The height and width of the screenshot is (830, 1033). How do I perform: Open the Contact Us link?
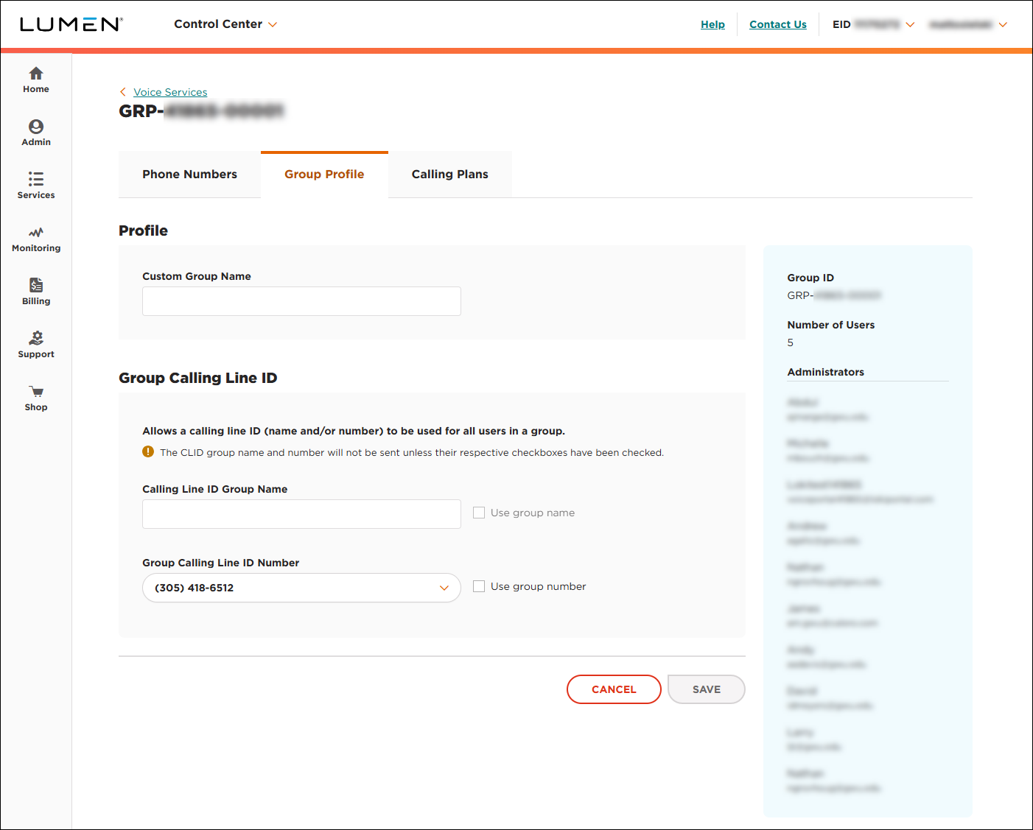777,24
